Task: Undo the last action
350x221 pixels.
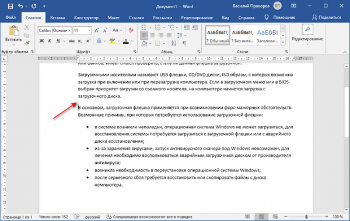Action: [20, 6]
